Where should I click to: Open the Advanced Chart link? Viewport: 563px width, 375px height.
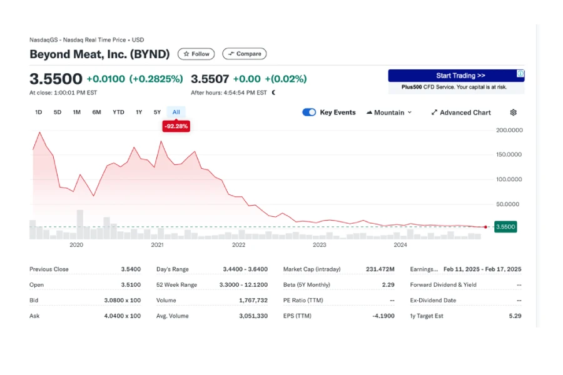460,112
